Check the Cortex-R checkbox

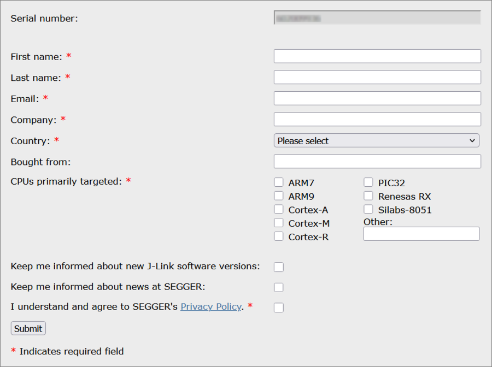[x=278, y=236]
